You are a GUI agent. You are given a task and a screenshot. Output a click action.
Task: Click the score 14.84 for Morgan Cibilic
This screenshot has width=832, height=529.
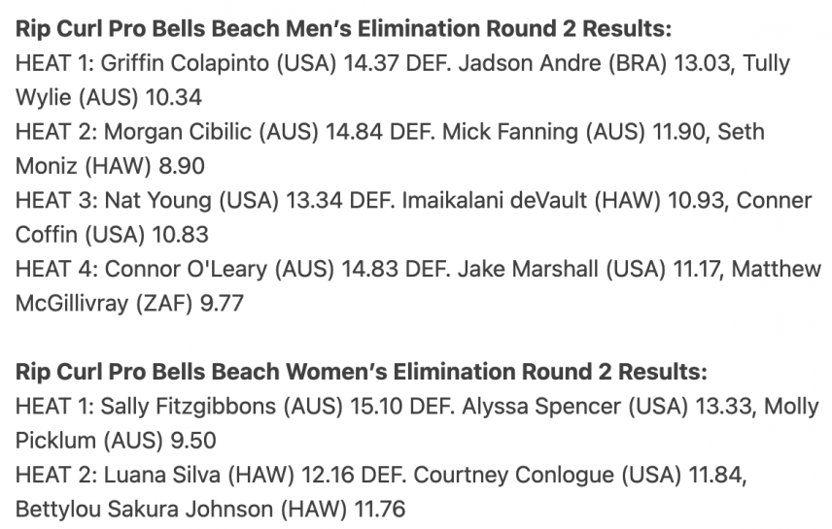point(354,132)
